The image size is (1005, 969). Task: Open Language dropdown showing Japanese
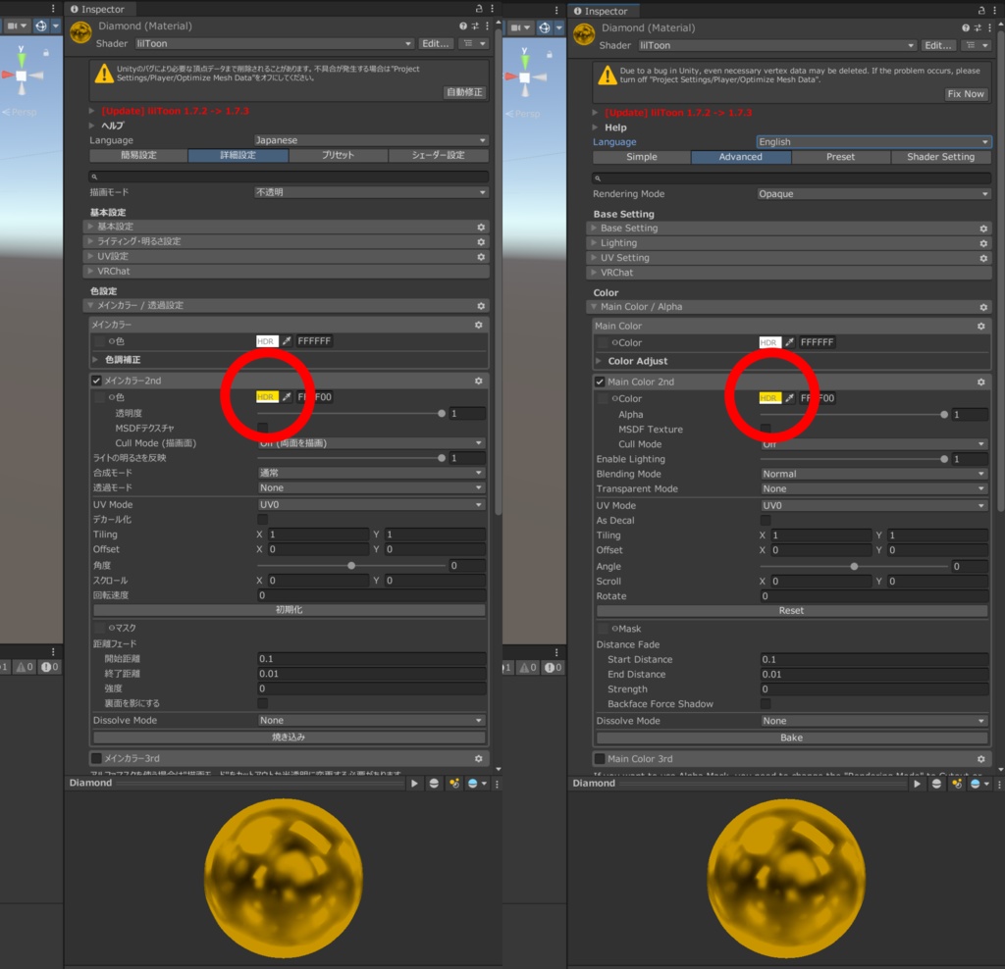(x=371, y=140)
